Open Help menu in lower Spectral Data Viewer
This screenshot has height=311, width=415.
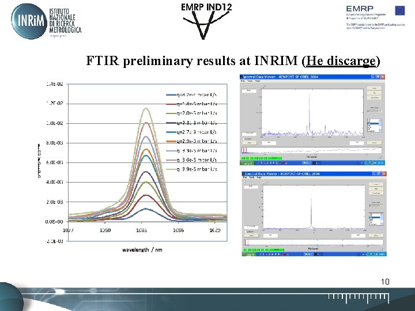(x=259, y=178)
